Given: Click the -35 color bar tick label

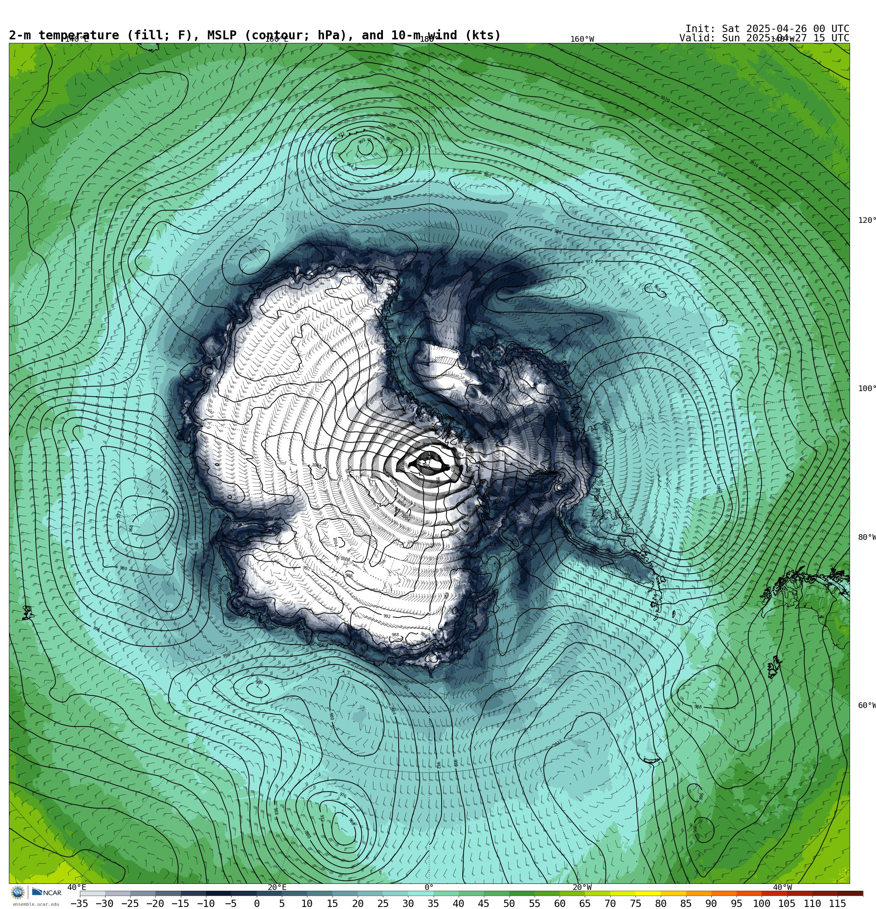Looking at the screenshot, I should (79, 903).
